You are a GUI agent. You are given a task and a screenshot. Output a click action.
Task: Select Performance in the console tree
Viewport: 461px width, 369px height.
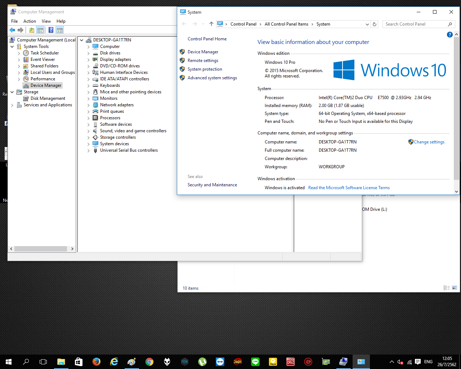tap(43, 79)
